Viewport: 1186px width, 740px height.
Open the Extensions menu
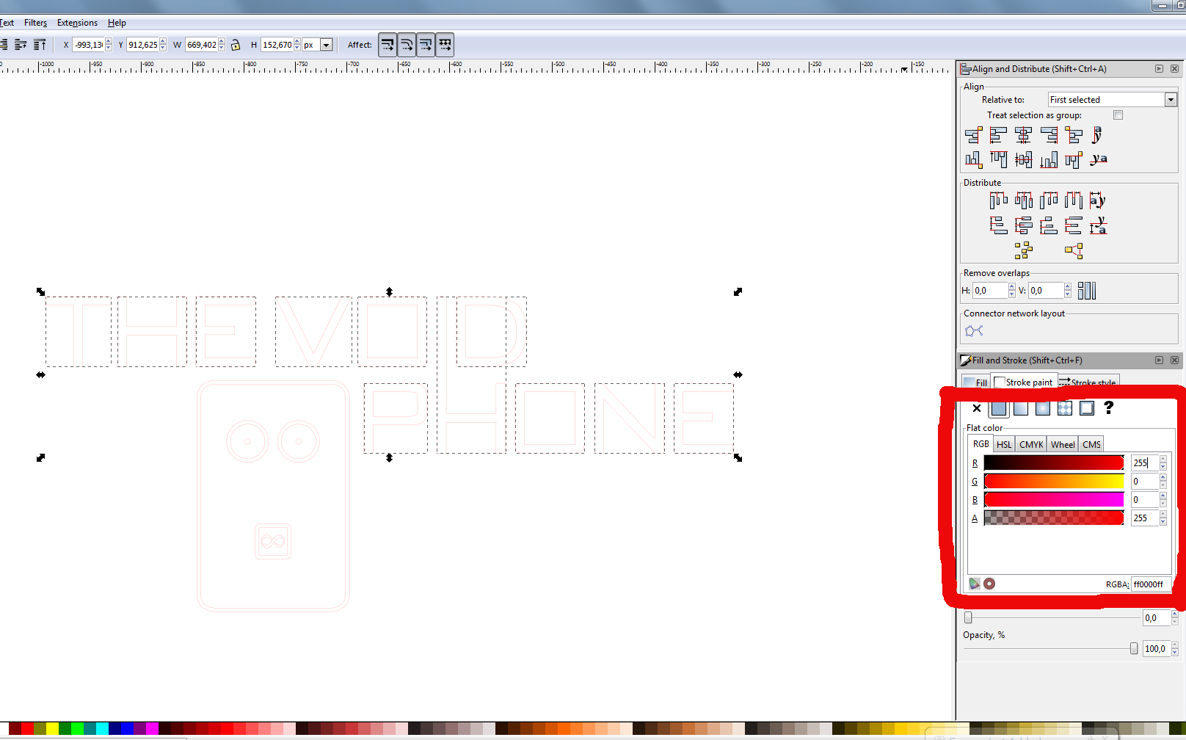[77, 23]
